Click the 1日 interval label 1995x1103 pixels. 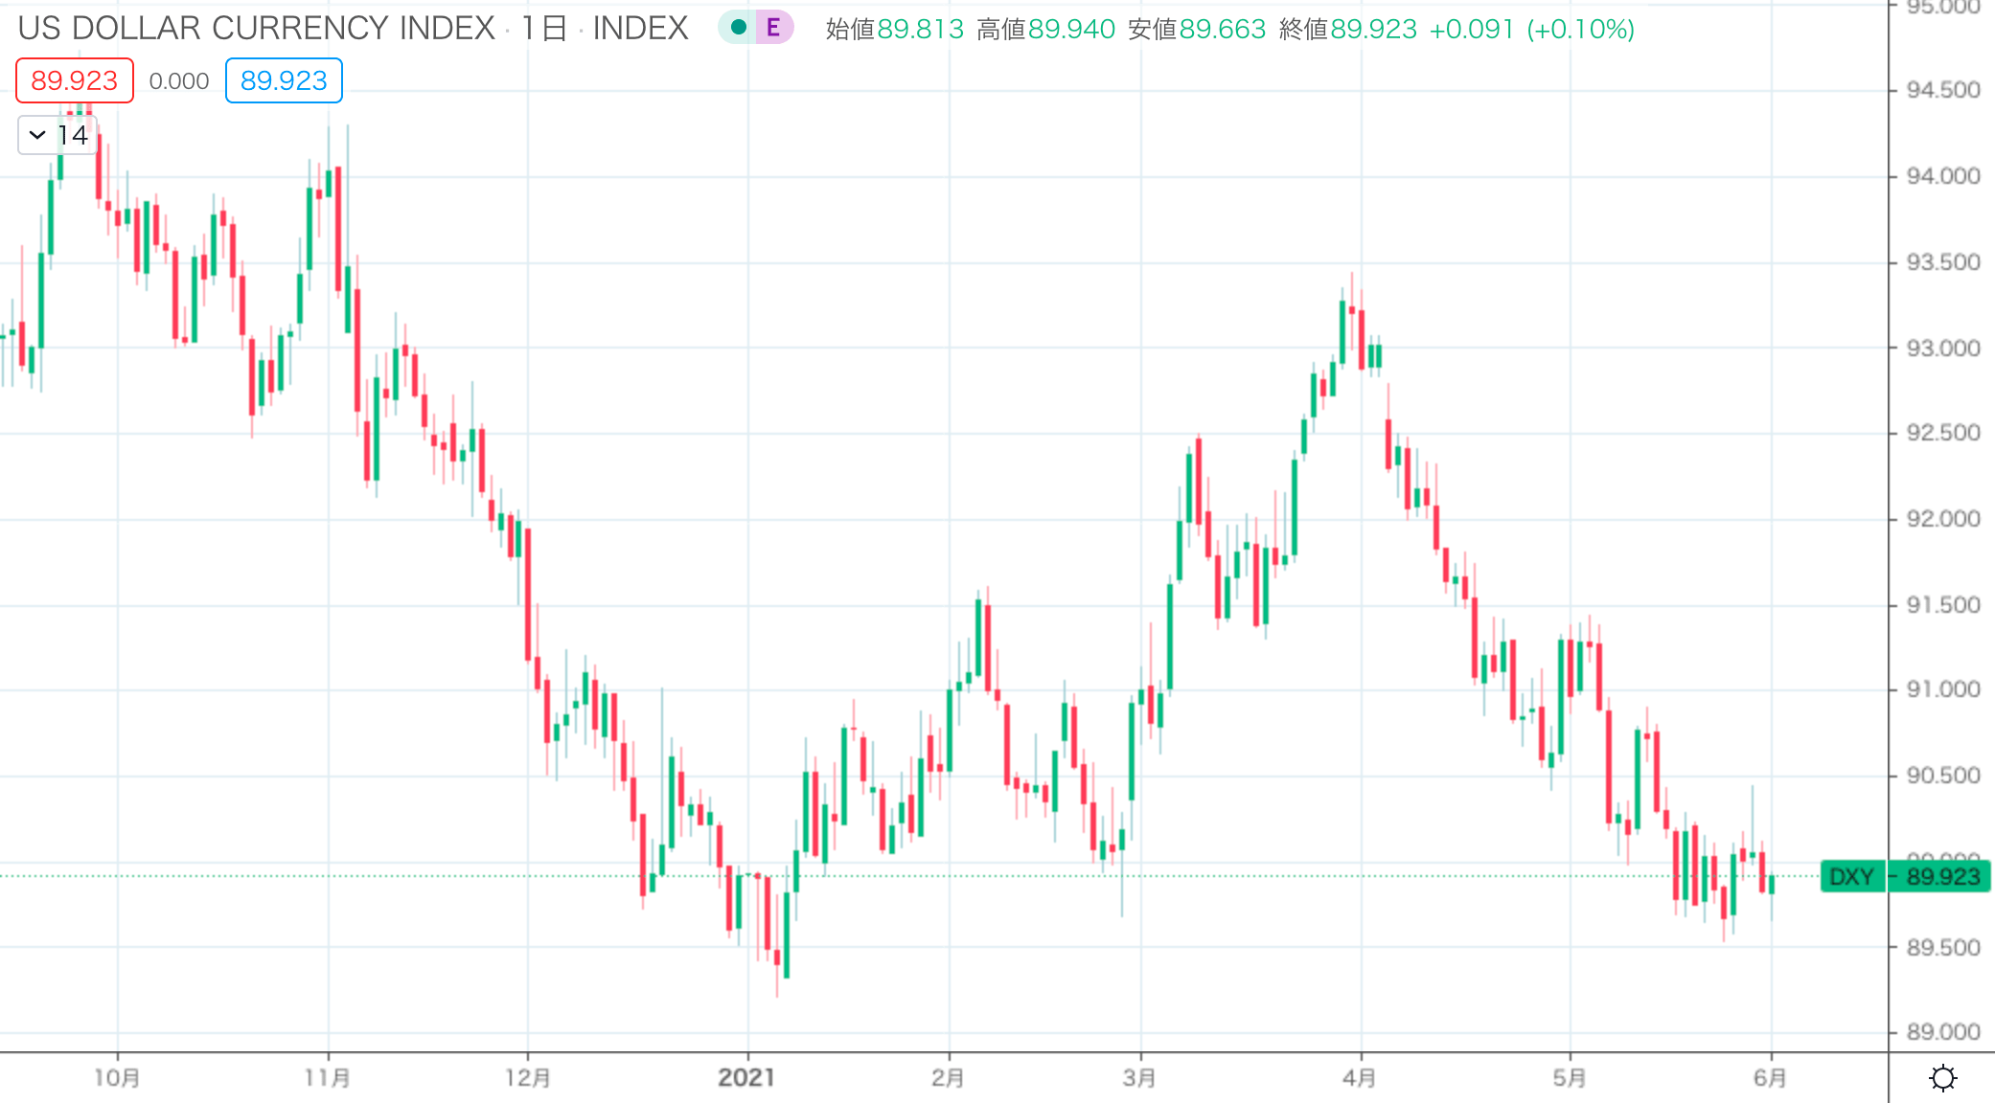(543, 29)
